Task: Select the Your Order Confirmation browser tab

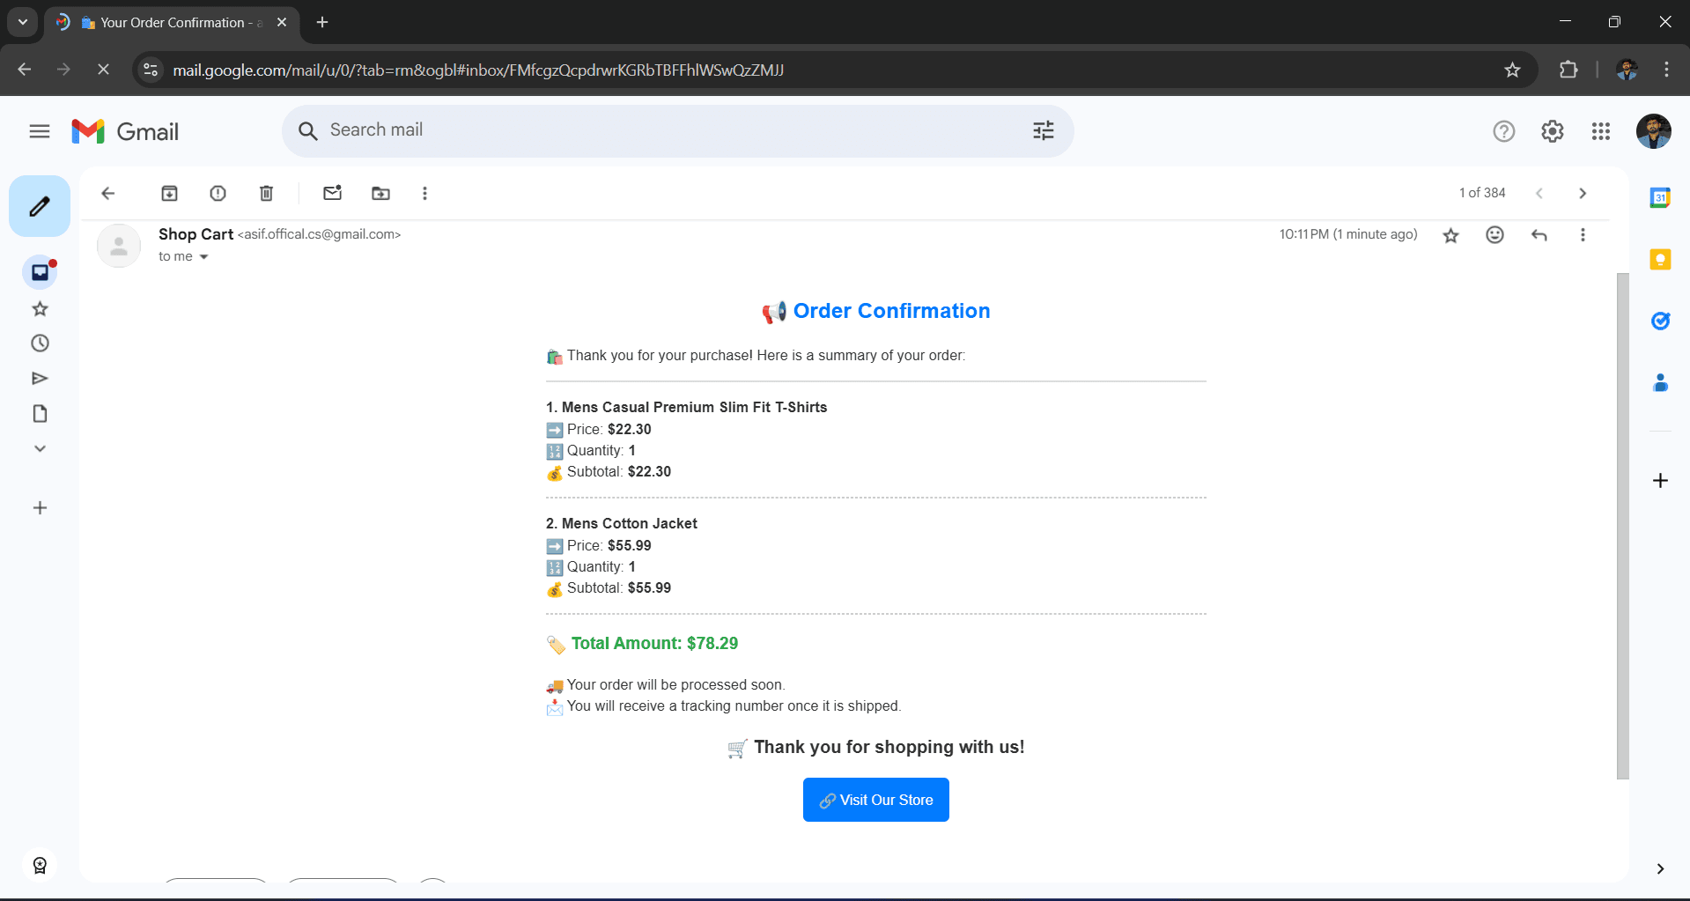Action: pyautogui.click(x=172, y=23)
